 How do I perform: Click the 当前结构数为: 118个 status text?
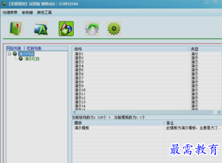click(89, 117)
